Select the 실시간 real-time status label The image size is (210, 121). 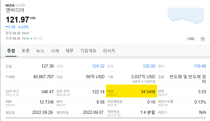pyautogui.click(x=38, y=38)
